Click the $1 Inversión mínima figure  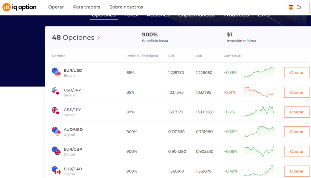[x=230, y=35]
